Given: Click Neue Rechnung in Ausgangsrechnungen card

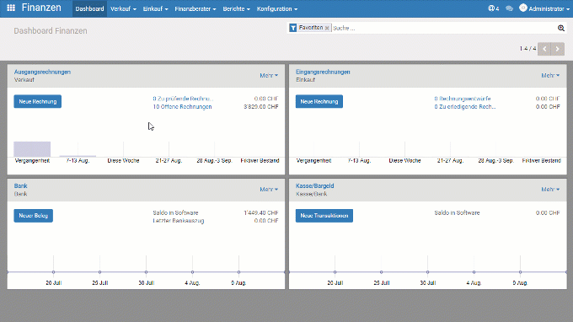Looking at the screenshot, I should pyautogui.click(x=38, y=102).
